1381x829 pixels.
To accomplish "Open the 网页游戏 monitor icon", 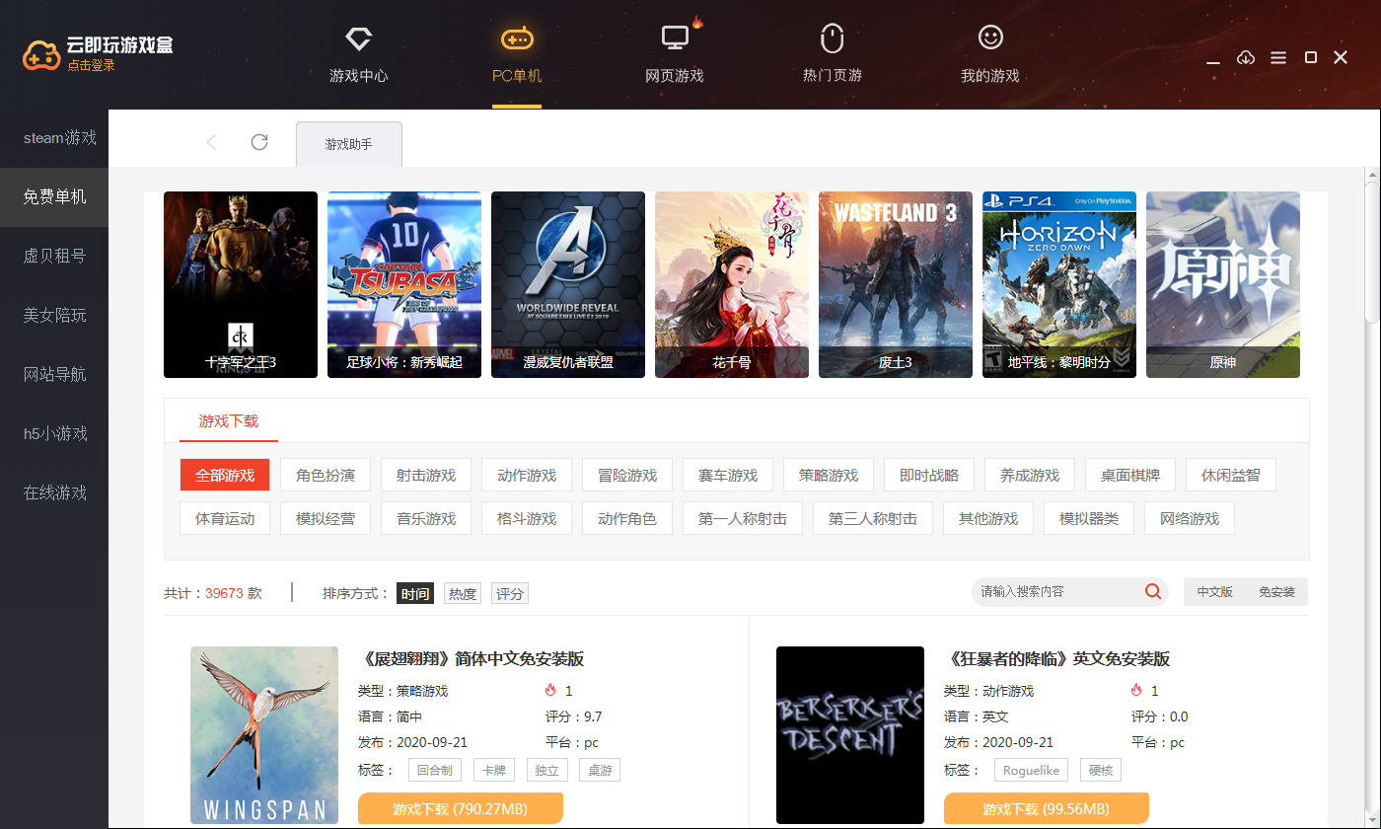I will pos(675,38).
